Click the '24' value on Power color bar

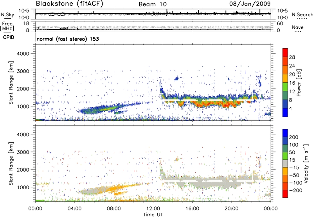tap(292, 66)
